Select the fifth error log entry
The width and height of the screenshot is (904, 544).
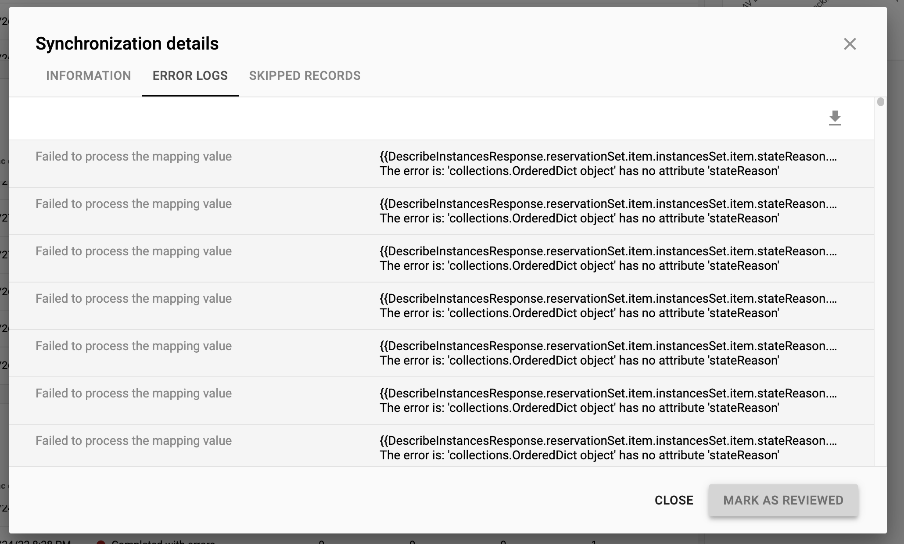tap(133, 346)
